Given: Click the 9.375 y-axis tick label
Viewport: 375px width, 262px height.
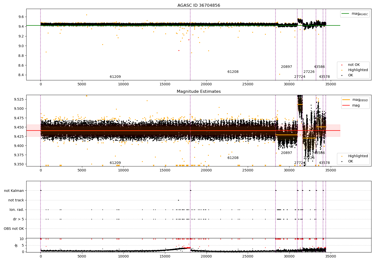Looking at the screenshot, I should (19, 155).
